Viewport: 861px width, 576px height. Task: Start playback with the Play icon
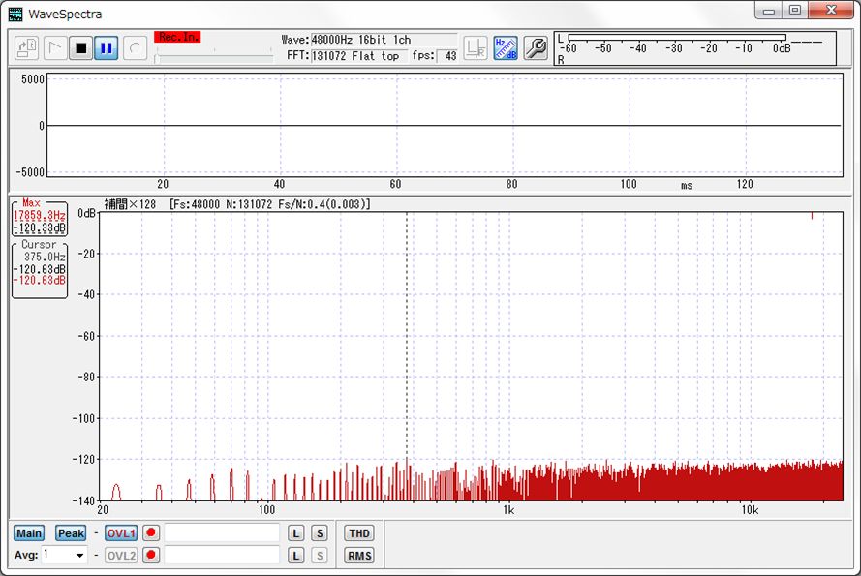(55, 48)
